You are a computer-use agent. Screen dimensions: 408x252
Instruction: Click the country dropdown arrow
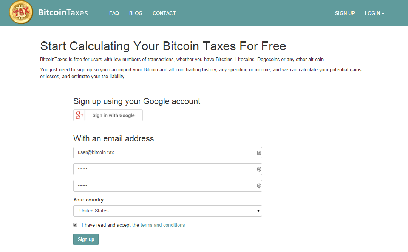click(258, 211)
